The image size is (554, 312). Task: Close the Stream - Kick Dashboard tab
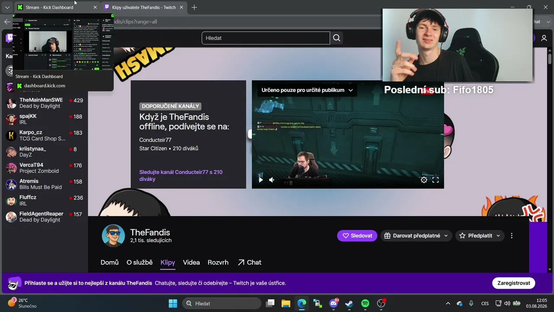click(x=95, y=7)
